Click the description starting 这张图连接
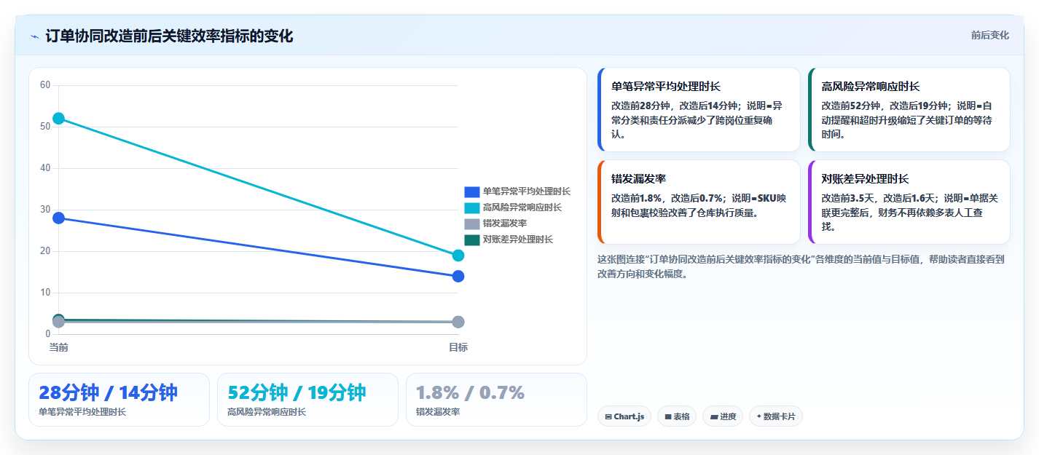The image size is (1039, 455). [x=801, y=266]
